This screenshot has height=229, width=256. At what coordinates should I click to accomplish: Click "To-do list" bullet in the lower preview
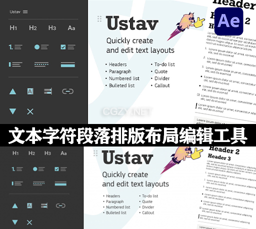point(150,196)
